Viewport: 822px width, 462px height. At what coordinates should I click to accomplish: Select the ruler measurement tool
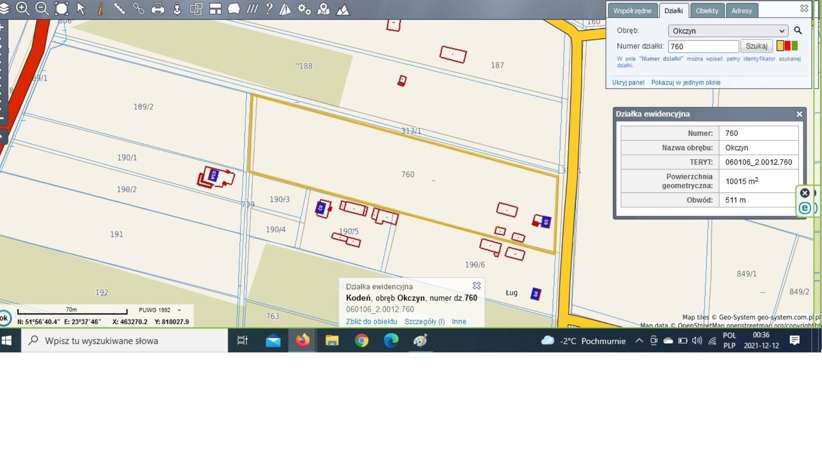click(119, 9)
